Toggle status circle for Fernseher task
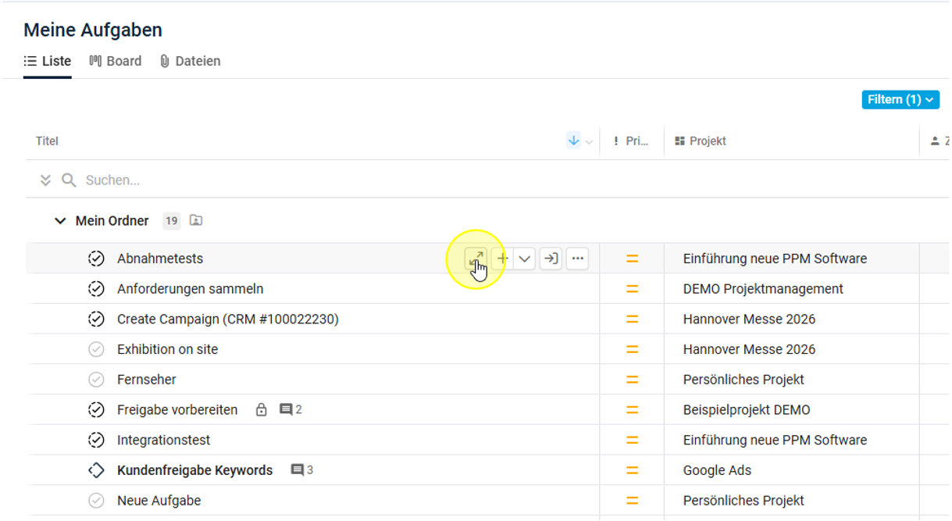 click(x=96, y=380)
